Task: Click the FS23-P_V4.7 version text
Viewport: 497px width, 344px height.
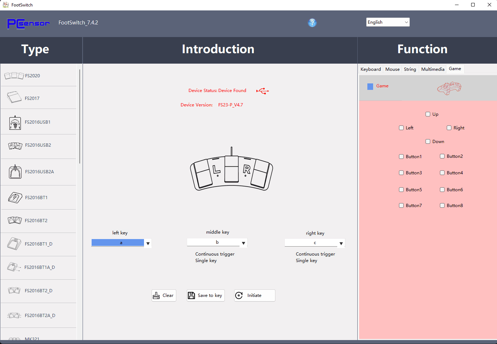Action: pos(231,105)
